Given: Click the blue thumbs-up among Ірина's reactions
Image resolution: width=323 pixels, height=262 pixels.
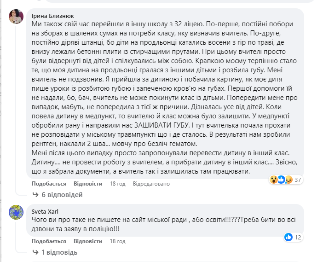Looking at the screenshot, I should pos(281,180).
